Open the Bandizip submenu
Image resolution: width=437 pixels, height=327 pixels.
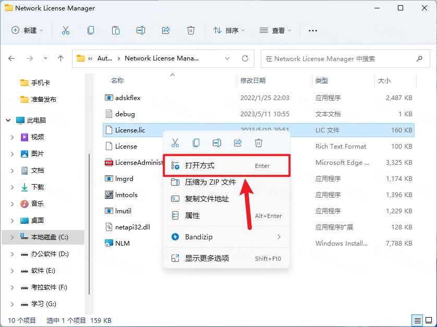226,237
